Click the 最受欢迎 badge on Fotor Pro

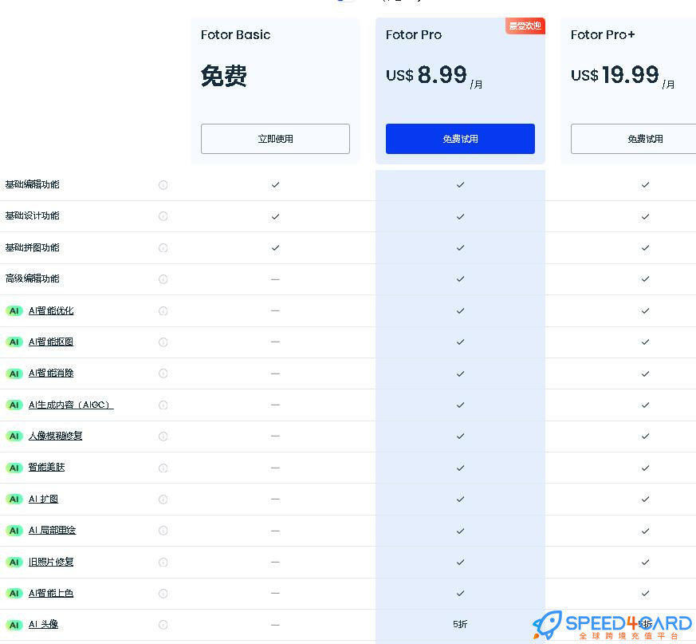[x=525, y=26]
